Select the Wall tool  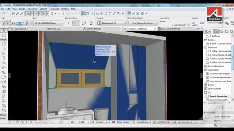pos(4,44)
